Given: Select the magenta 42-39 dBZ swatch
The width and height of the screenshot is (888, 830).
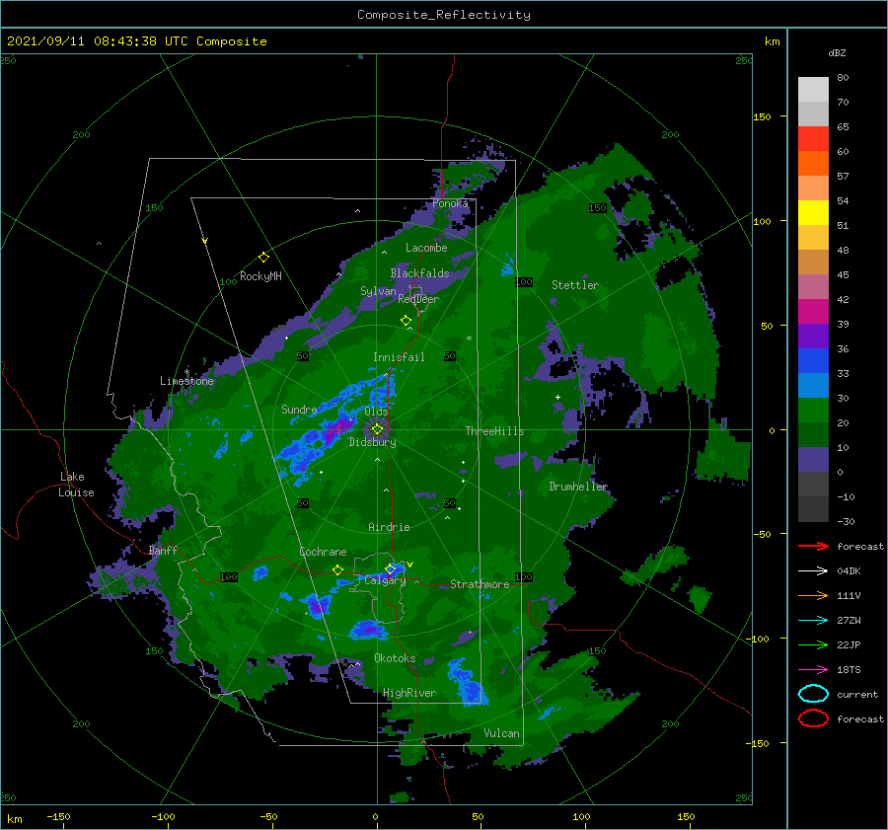Looking at the screenshot, I should [x=813, y=311].
